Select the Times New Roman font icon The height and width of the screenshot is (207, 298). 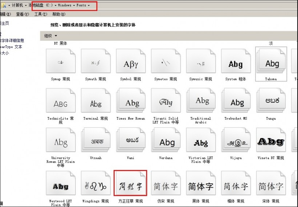[131, 100]
